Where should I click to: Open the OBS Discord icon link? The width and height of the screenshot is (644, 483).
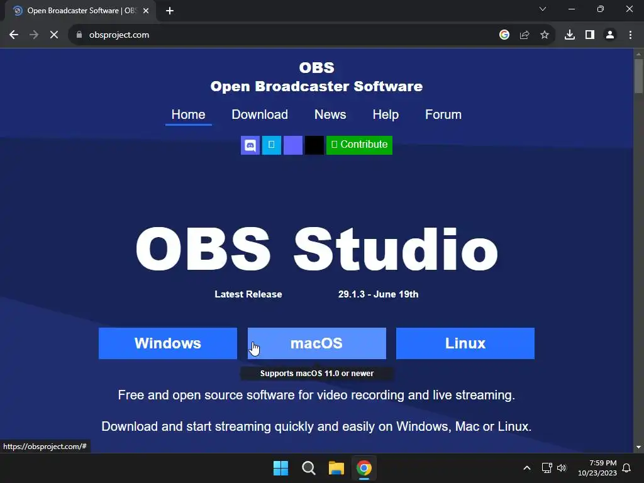click(x=250, y=145)
